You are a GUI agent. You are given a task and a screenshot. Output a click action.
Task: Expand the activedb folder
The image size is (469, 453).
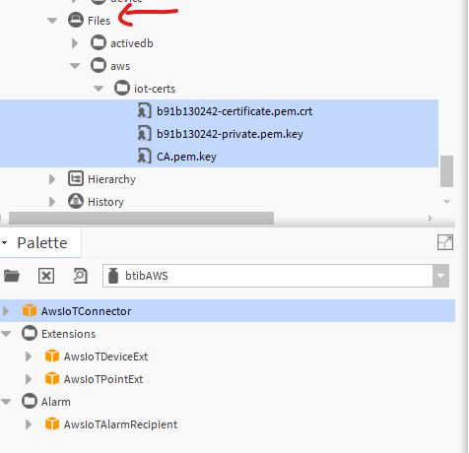point(75,43)
